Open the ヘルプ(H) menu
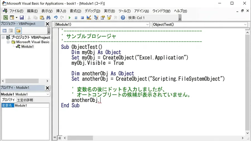251x141 pixels. pos(180,11)
